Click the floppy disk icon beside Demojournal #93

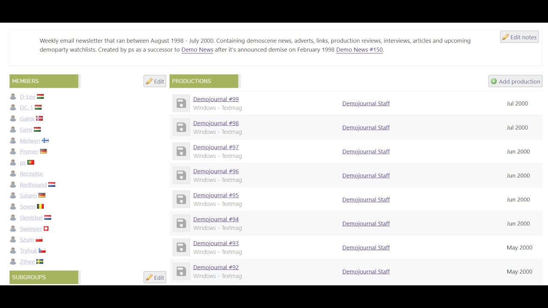coord(181,247)
